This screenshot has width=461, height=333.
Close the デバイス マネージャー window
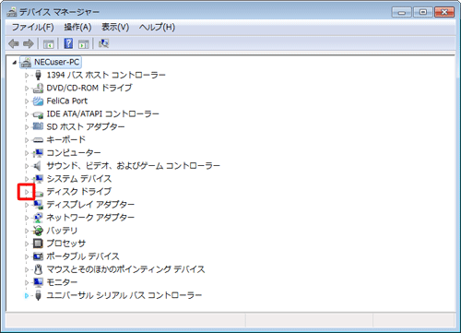(444, 12)
